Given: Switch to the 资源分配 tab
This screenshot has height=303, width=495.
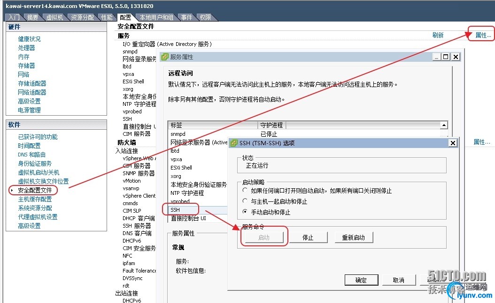Looking at the screenshot, I should click(x=82, y=17).
